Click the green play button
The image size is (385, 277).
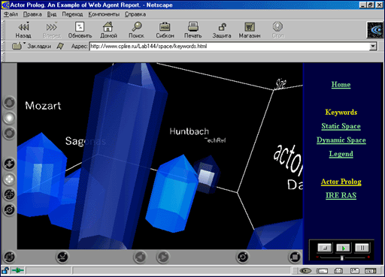pos(344,248)
